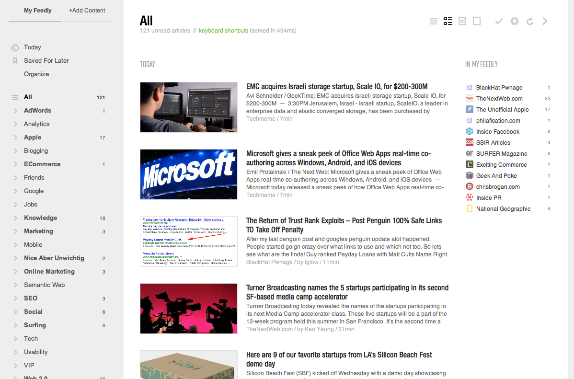574x379 pixels.
Task: Click the BlackHat Pwnage feed icon
Action: coord(469,88)
